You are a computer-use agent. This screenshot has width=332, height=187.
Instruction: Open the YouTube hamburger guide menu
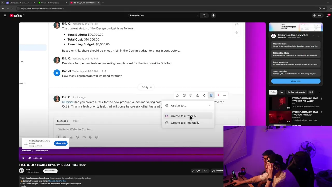(x=5, y=15)
